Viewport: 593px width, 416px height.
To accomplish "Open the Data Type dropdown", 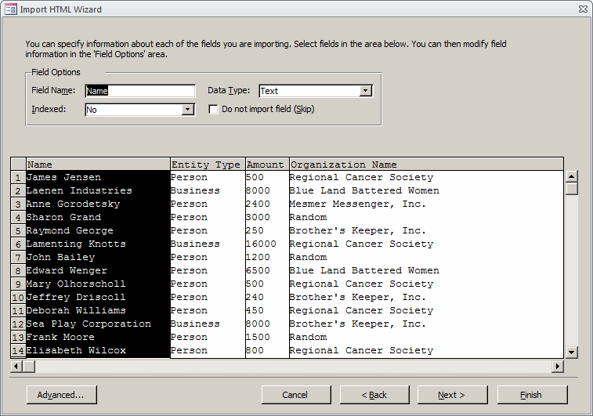I will click(x=366, y=91).
